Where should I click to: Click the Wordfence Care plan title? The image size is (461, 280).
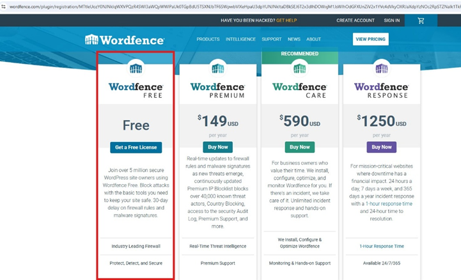coord(300,90)
